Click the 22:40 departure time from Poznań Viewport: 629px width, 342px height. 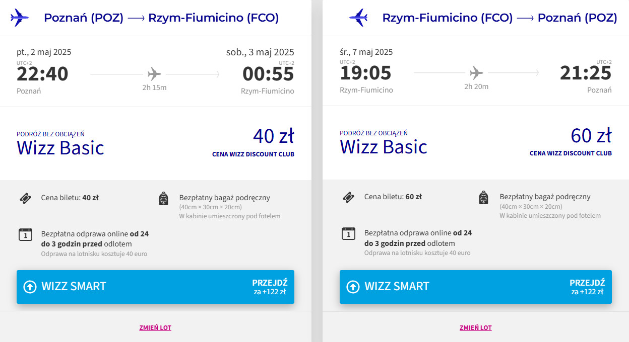tap(42, 74)
